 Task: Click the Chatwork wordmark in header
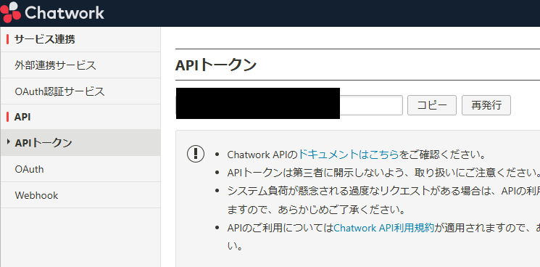[65, 13]
